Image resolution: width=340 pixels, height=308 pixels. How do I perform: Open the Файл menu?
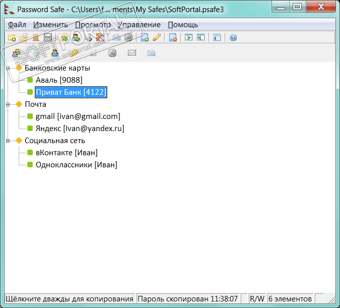tap(17, 25)
